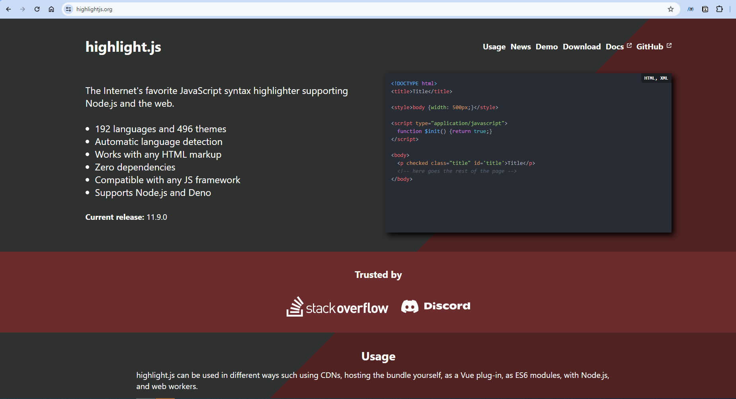Click the '<title>Title</title>' code line

point(422,91)
